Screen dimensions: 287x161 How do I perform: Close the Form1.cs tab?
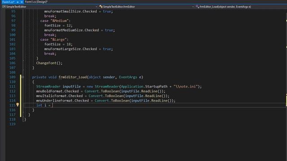click(x=22, y=2)
